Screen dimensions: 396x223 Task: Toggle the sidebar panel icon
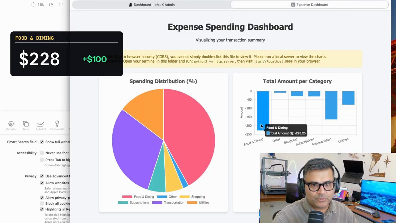(x=61, y=5)
